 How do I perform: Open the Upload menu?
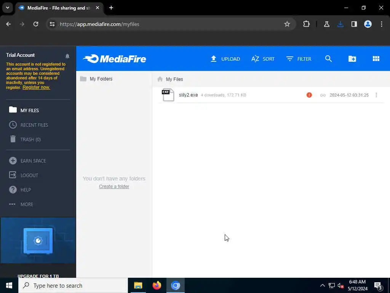pyautogui.click(x=225, y=59)
